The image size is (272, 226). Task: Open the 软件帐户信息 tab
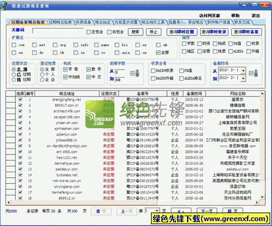[219, 22]
